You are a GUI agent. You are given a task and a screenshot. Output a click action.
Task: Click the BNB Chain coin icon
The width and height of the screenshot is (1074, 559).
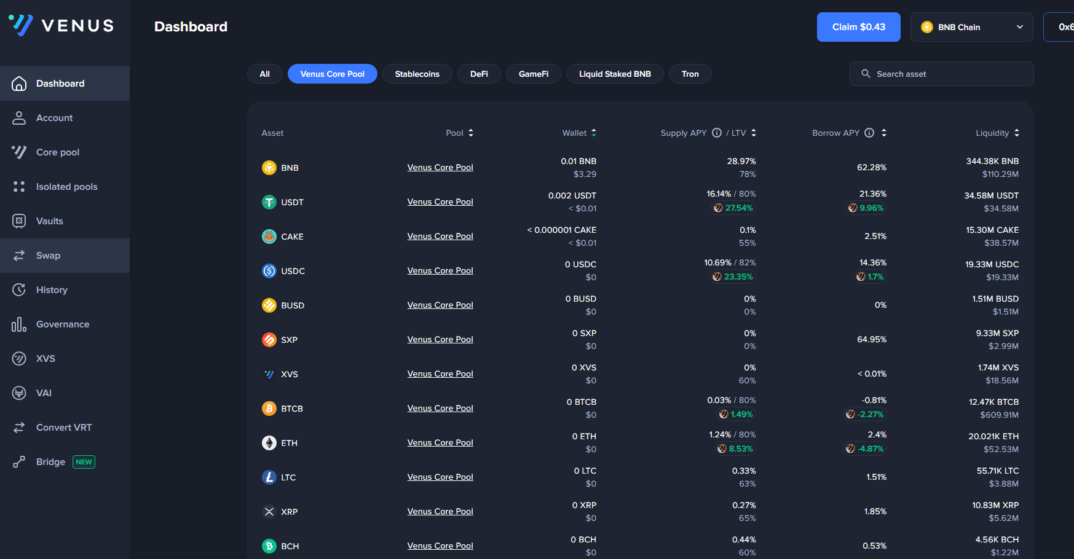click(x=927, y=27)
